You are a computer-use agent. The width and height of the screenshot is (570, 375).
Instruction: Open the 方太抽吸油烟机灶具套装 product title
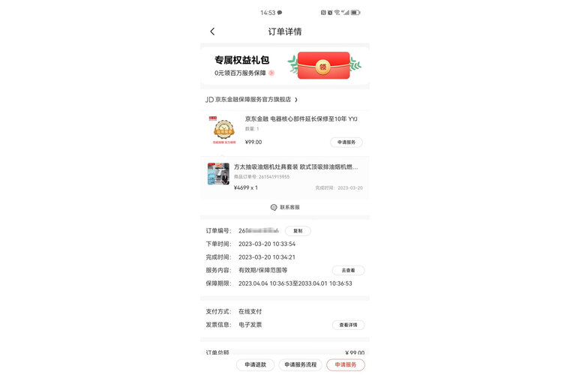click(296, 166)
